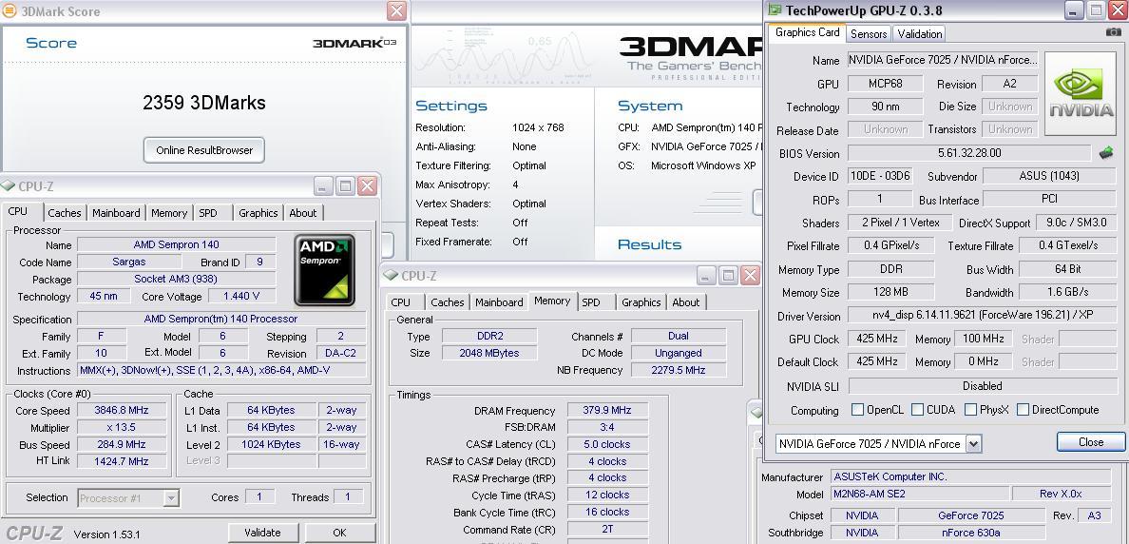
Task: Toggle the DirectCompute checkbox
Action: point(1024,409)
